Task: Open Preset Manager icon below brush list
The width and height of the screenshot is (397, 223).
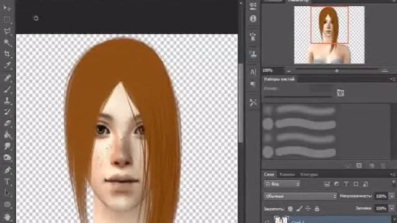Action: 359,165
